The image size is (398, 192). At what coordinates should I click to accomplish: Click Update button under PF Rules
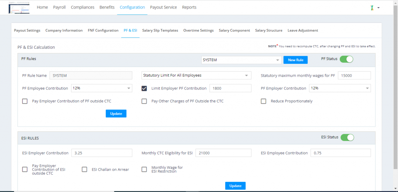click(x=116, y=114)
